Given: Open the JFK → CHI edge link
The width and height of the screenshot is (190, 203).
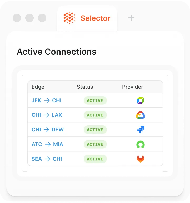Looking at the screenshot, I should click(46, 100).
